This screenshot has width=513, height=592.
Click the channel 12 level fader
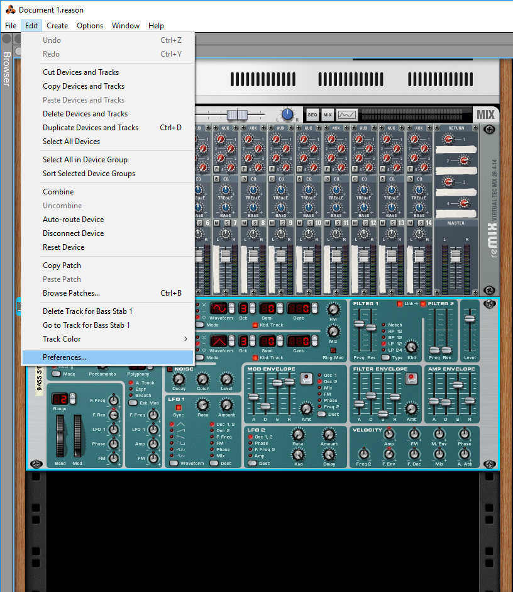(363, 256)
